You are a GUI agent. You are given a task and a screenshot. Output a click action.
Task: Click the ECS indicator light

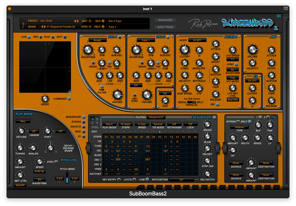click(x=103, y=20)
